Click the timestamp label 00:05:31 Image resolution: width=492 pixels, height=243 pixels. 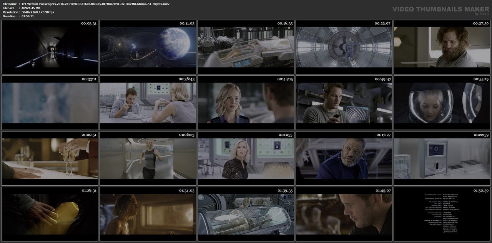[x=89, y=23]
